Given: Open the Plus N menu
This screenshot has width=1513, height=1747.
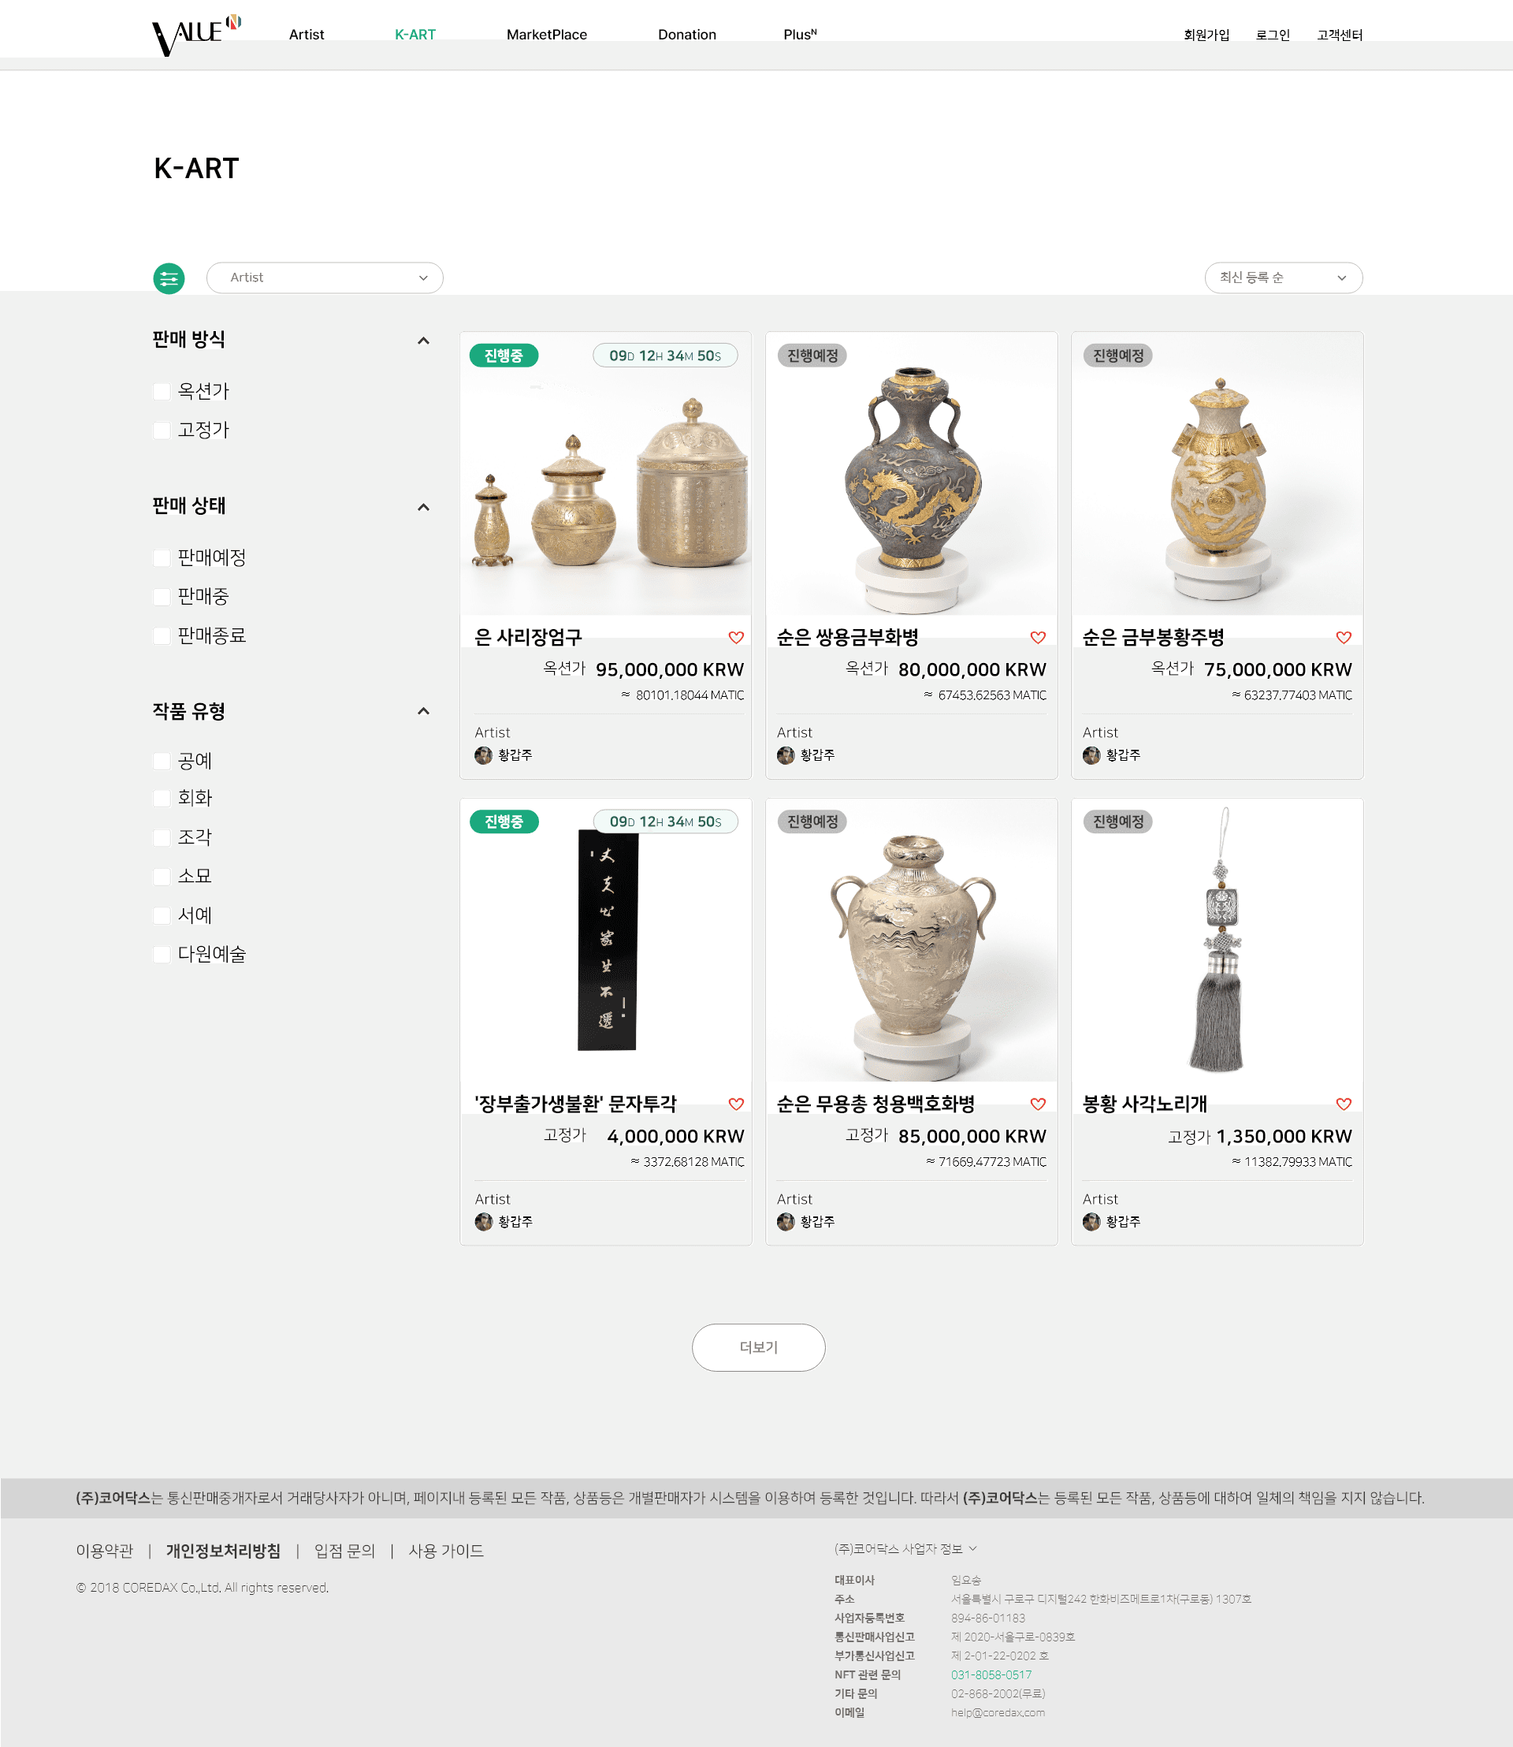Looking at the screenshot, I should [x=800, y=35].
